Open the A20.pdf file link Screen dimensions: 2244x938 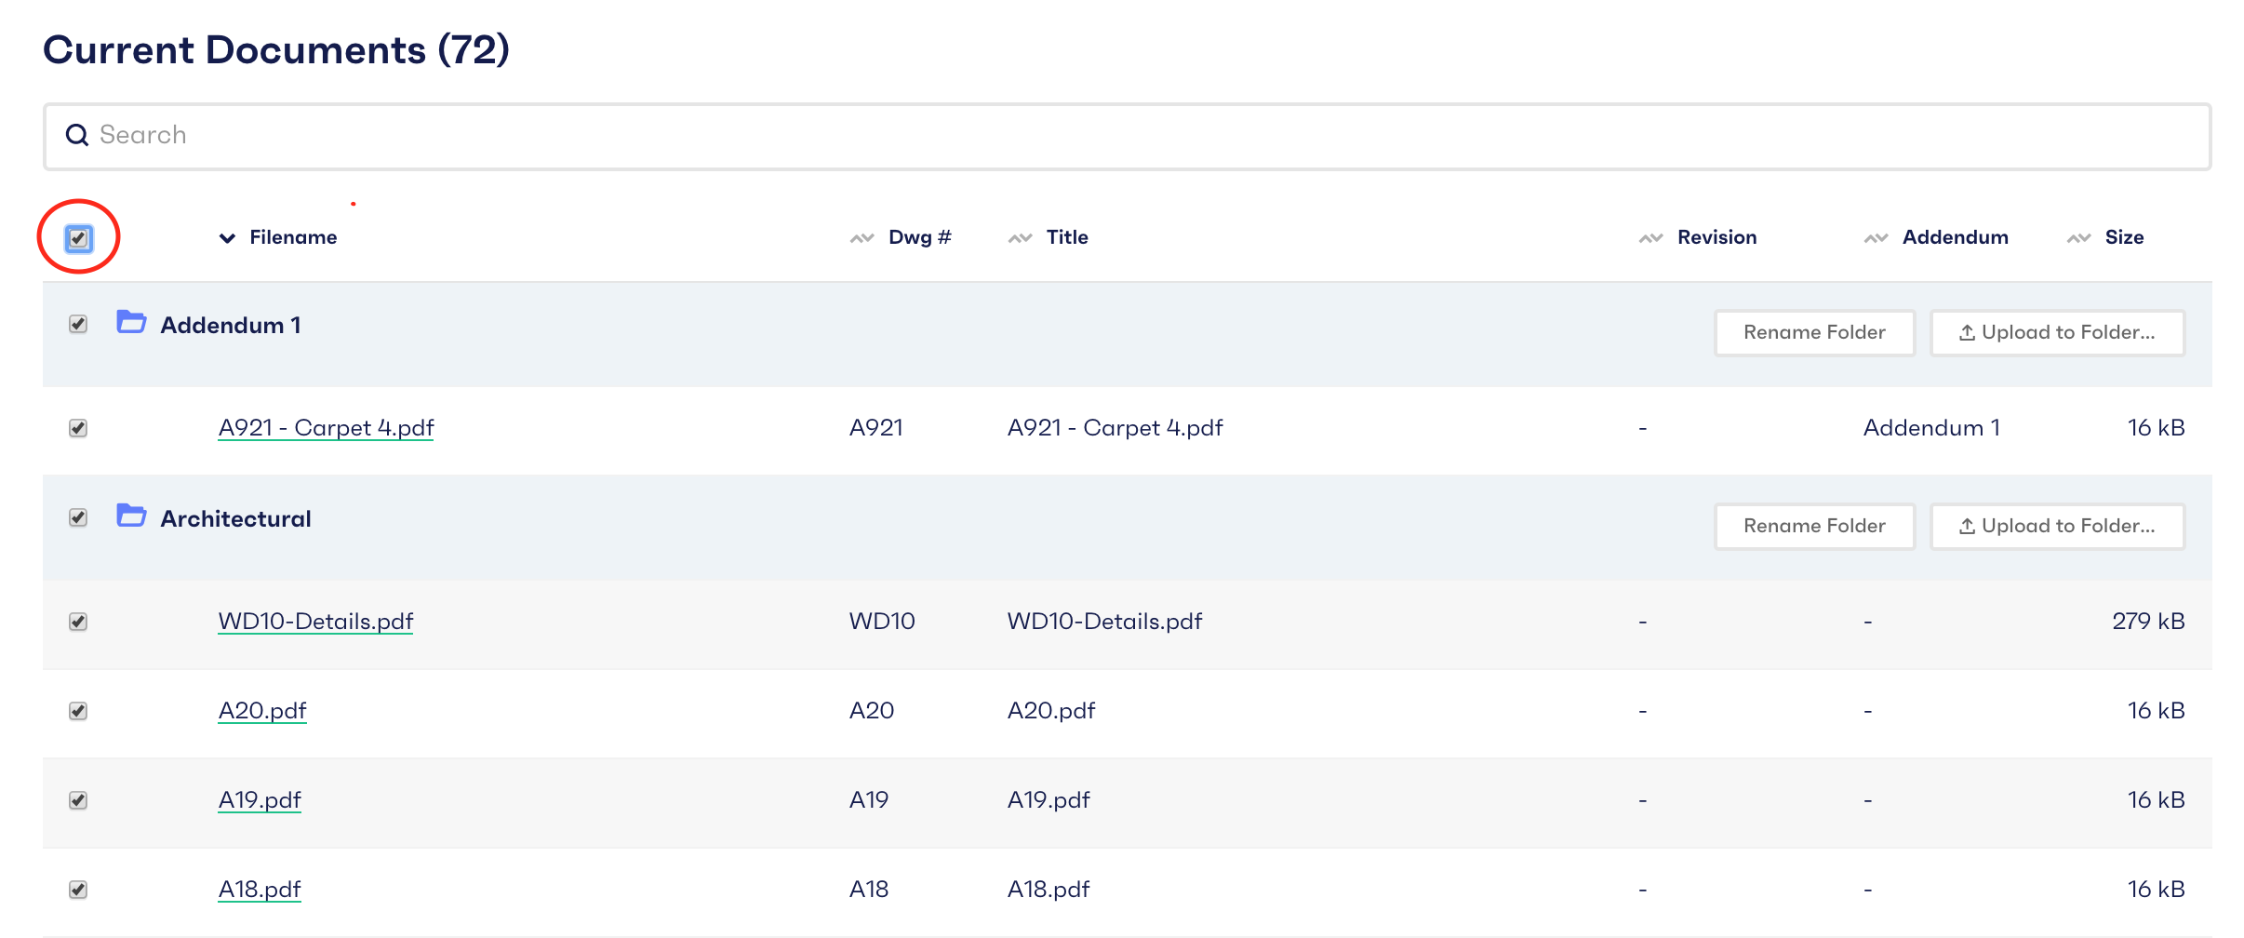click(x=262, y=711)
